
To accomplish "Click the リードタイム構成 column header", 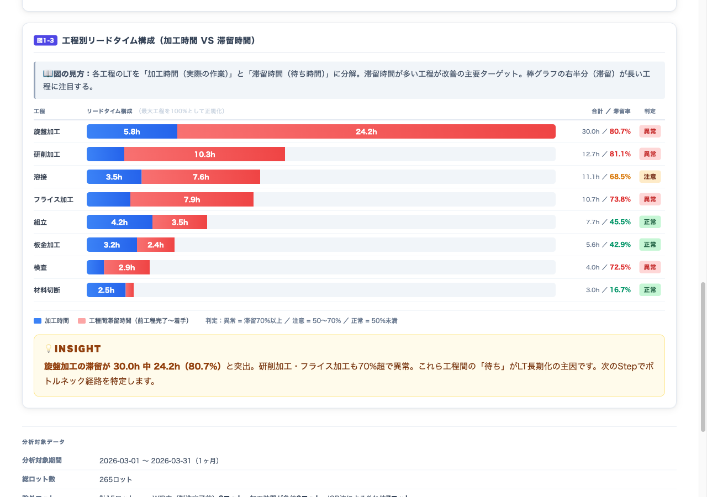I will (x=109, y=111).
